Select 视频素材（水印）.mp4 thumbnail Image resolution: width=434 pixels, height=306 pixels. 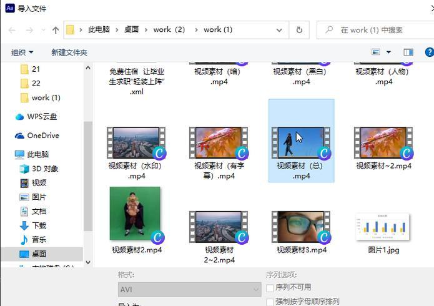point(136,142)
